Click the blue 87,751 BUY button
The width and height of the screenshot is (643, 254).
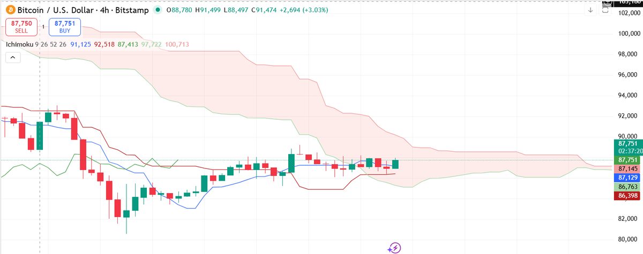(65, 27)
